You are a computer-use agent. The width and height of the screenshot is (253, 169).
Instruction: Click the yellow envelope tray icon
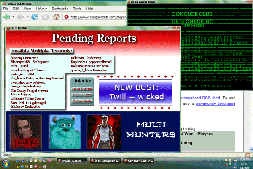coord(226,160)
